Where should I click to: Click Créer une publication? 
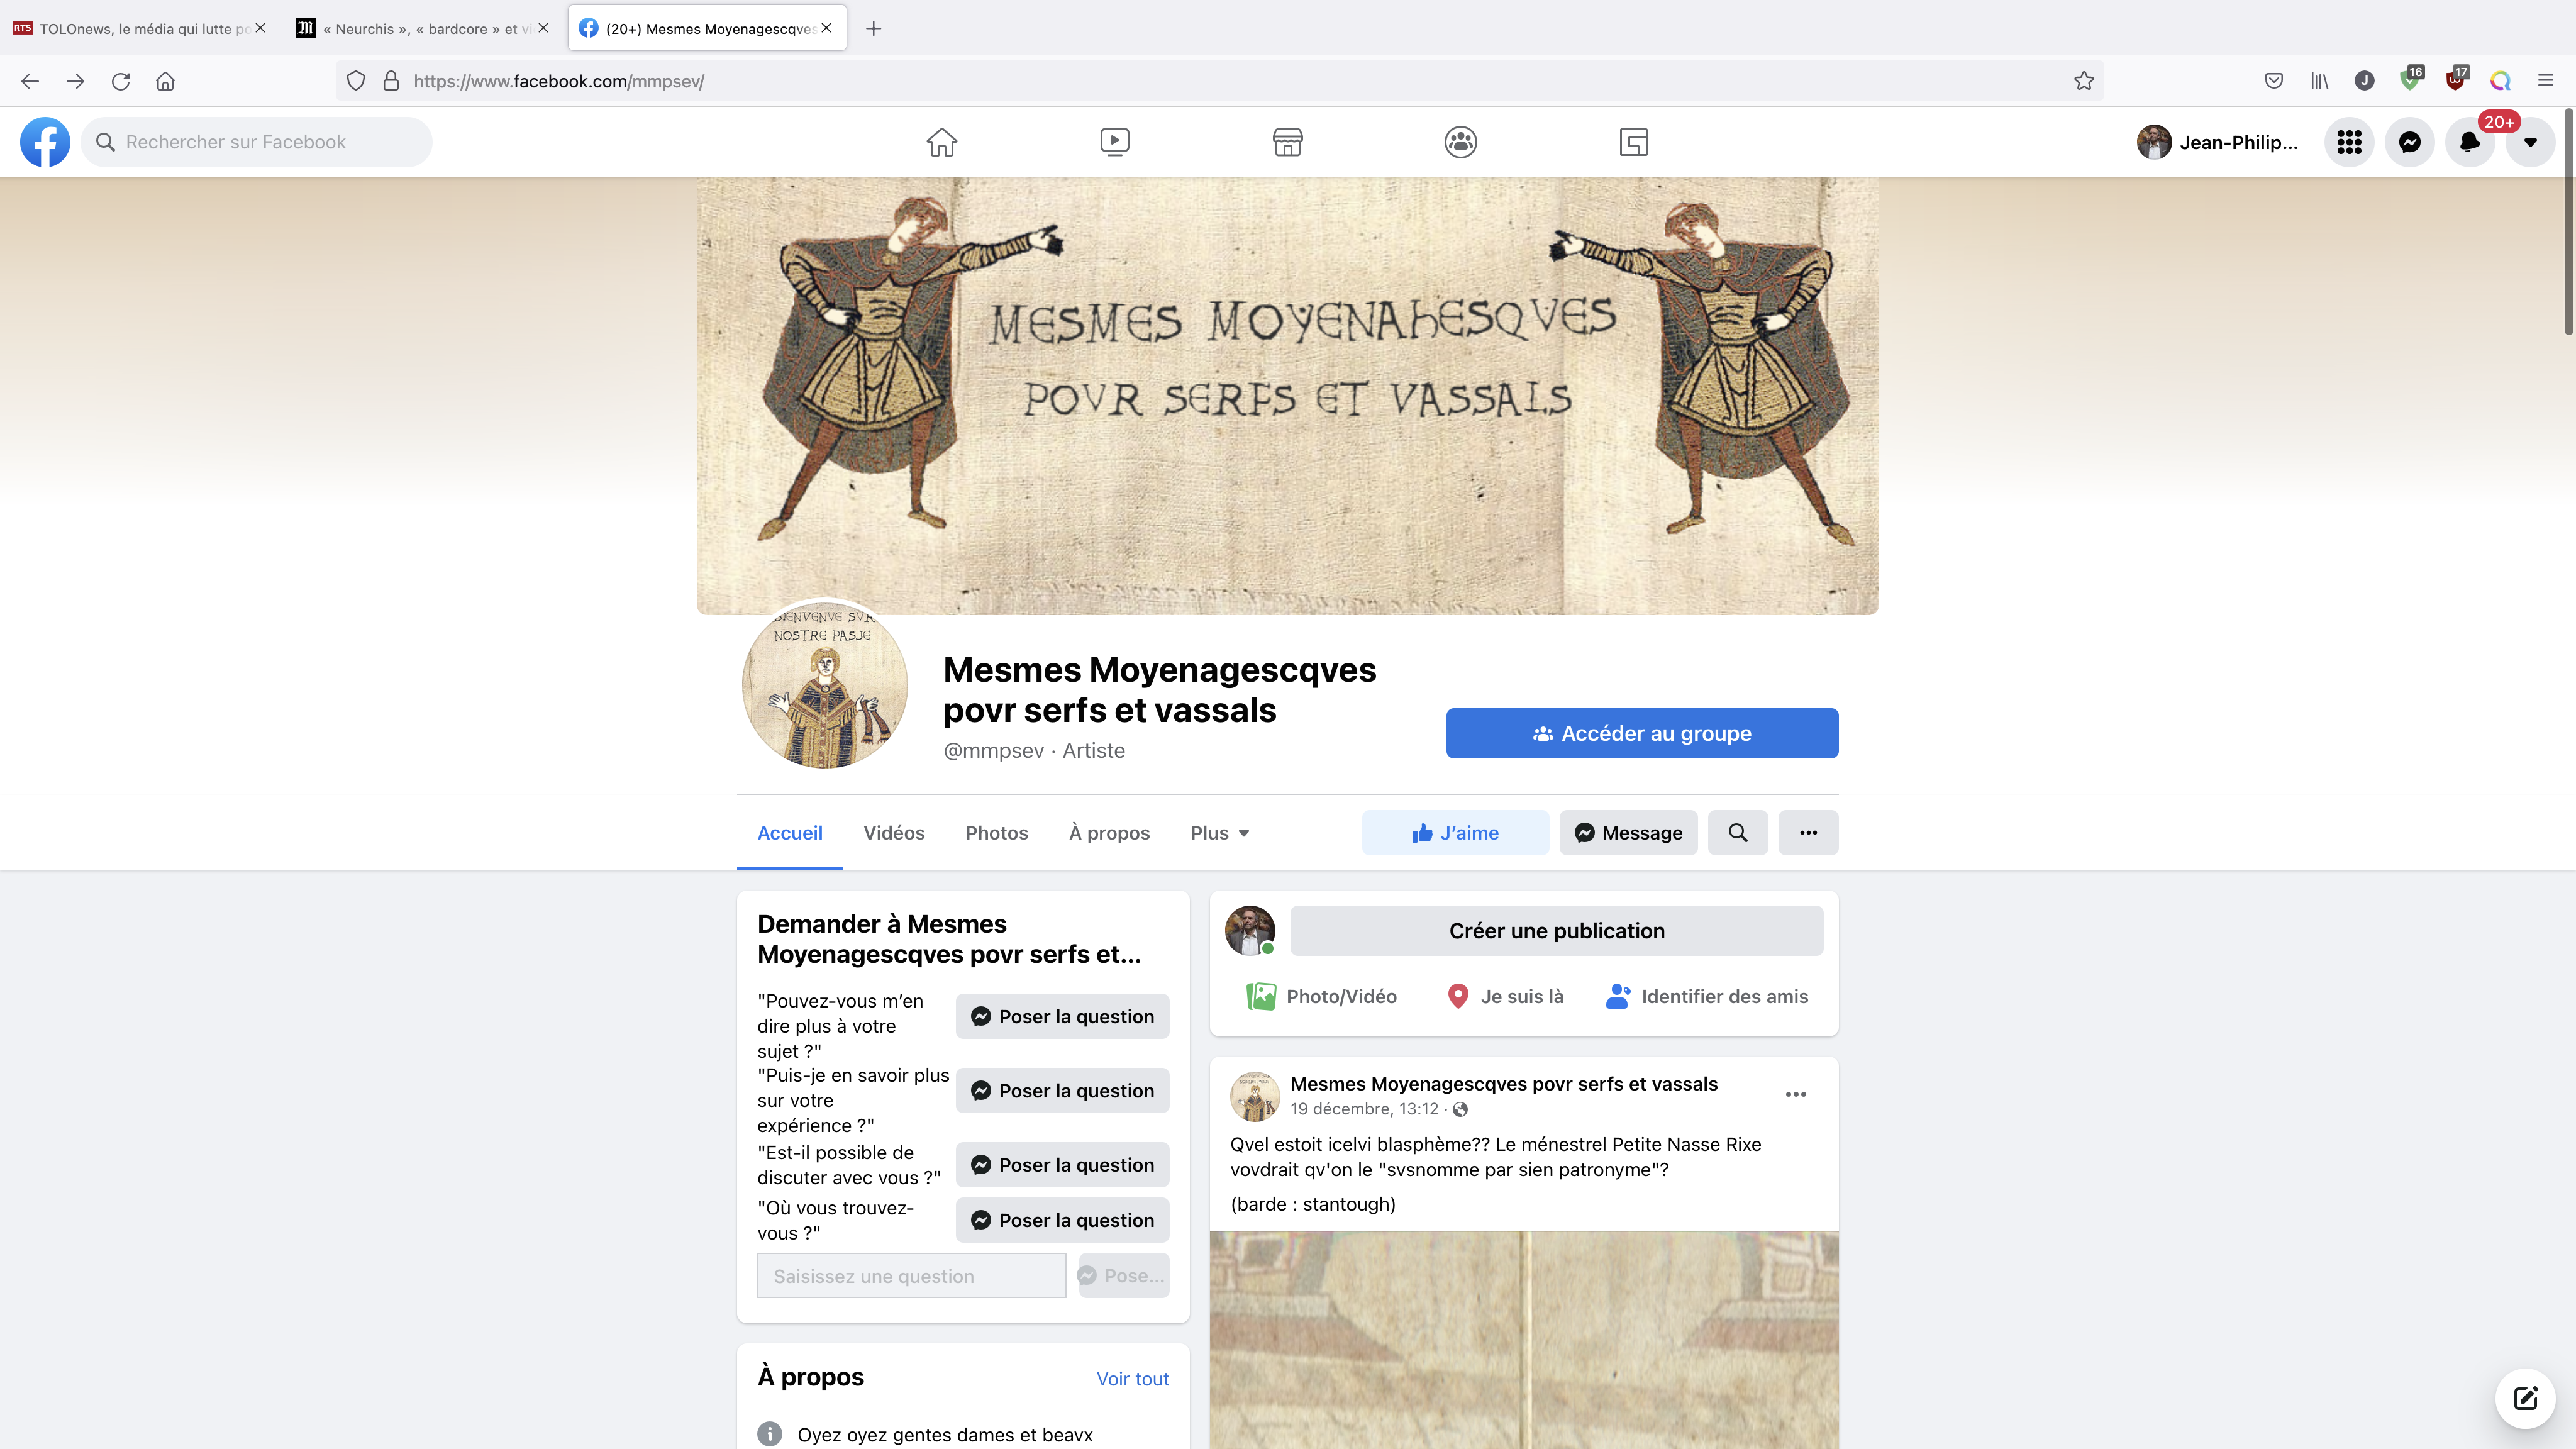tap(1556, 931)
